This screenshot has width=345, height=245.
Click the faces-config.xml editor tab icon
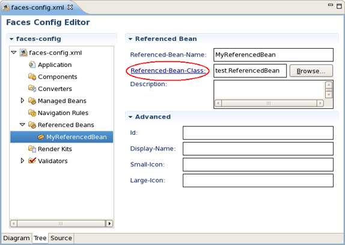click(x=6, y=7)
